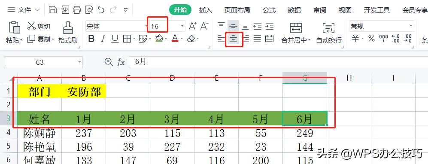The height and width of the screenshot is (164, 428).
Task: Open the font size 16 dropdown arrow
Action: point(182,26)
